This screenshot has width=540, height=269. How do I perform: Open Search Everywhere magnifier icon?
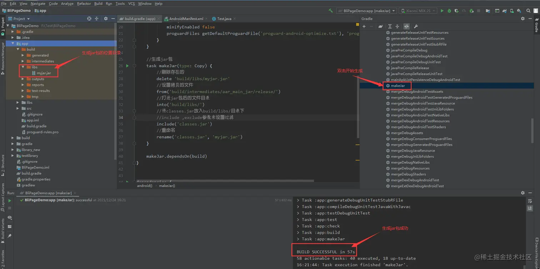pos(529,11)
